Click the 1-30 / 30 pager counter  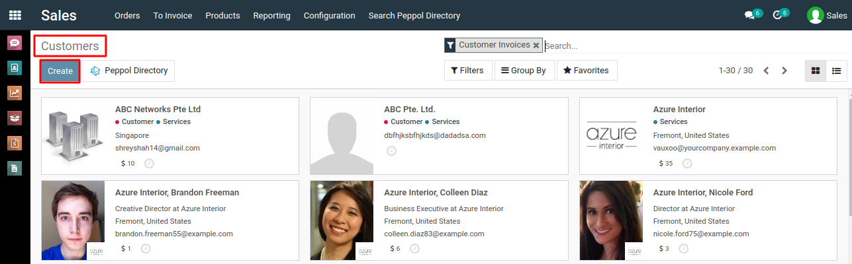coord(735,71)
